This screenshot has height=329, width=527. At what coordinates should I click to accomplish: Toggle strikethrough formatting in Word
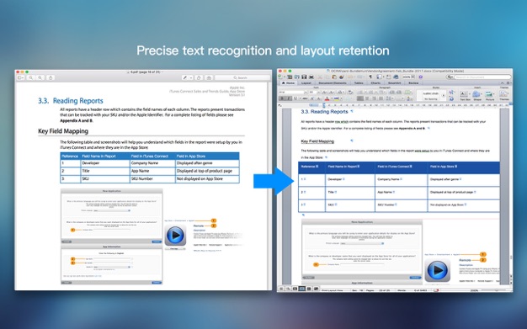[305, 98]
